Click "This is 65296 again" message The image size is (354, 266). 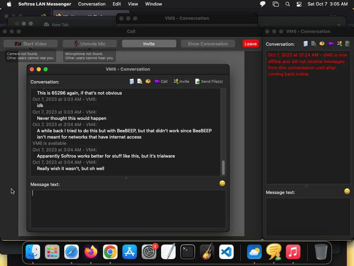point(80,93)
